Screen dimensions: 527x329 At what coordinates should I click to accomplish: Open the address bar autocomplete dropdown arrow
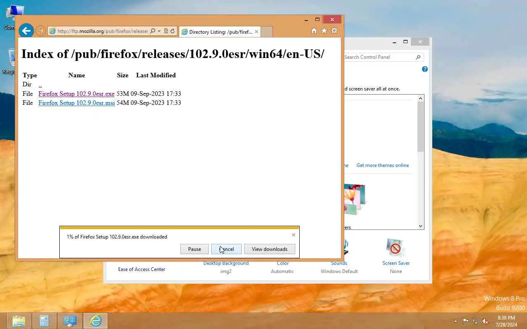point(159,31)
